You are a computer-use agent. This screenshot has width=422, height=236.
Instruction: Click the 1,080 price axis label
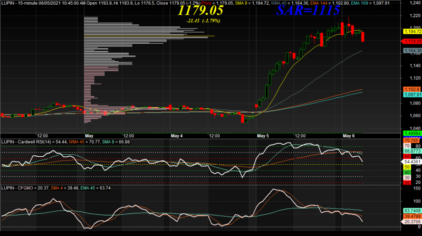tap(415, 103)
